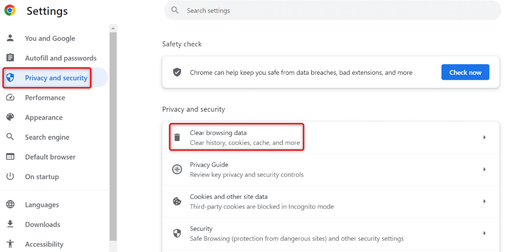Click the trash can icon
Screen dimensions: 505x252
(x=177, y=137)
